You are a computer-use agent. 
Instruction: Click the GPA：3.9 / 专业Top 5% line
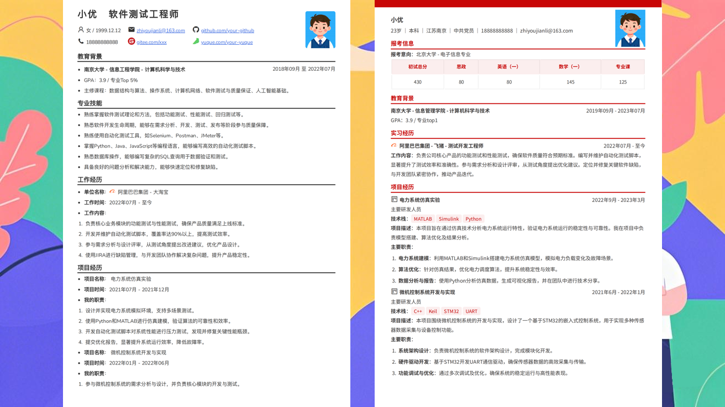click(111, 80)
